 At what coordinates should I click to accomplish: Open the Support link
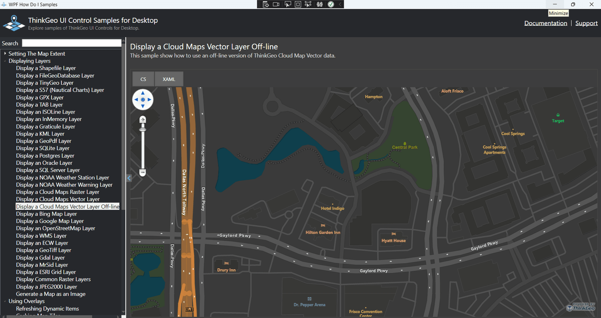pos(586,23)
